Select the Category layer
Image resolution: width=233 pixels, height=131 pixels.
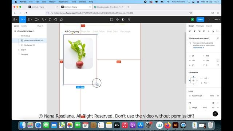coord(29,55)
